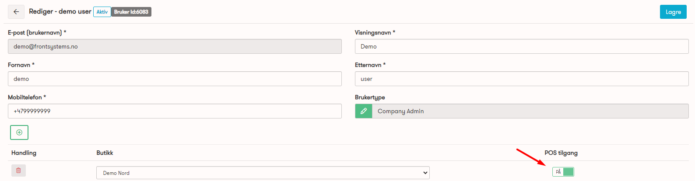Screen dimensions: 695x181
Task: Add a new store row with plus icon
Action: [x=19, y=132]
